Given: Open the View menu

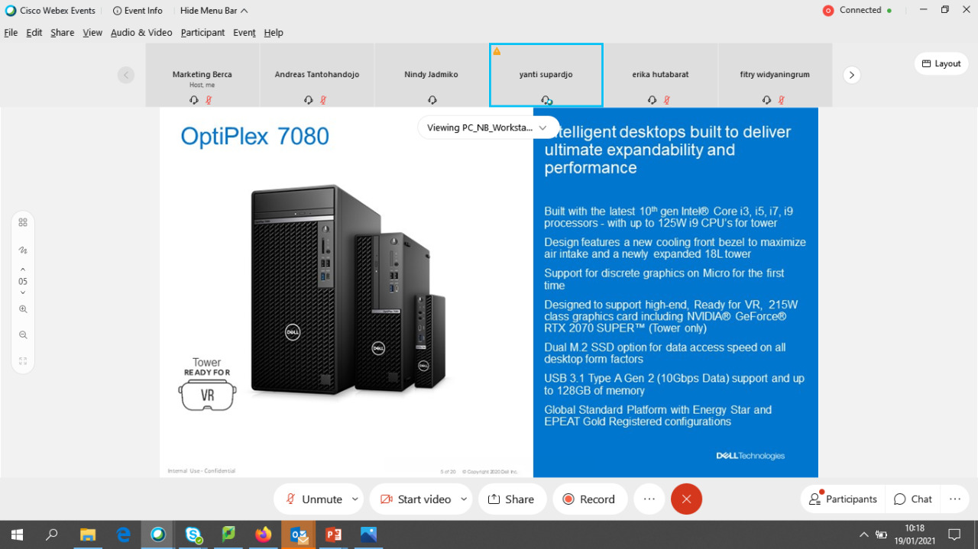Looking at the screenshot, I should [x=92, y=33].
